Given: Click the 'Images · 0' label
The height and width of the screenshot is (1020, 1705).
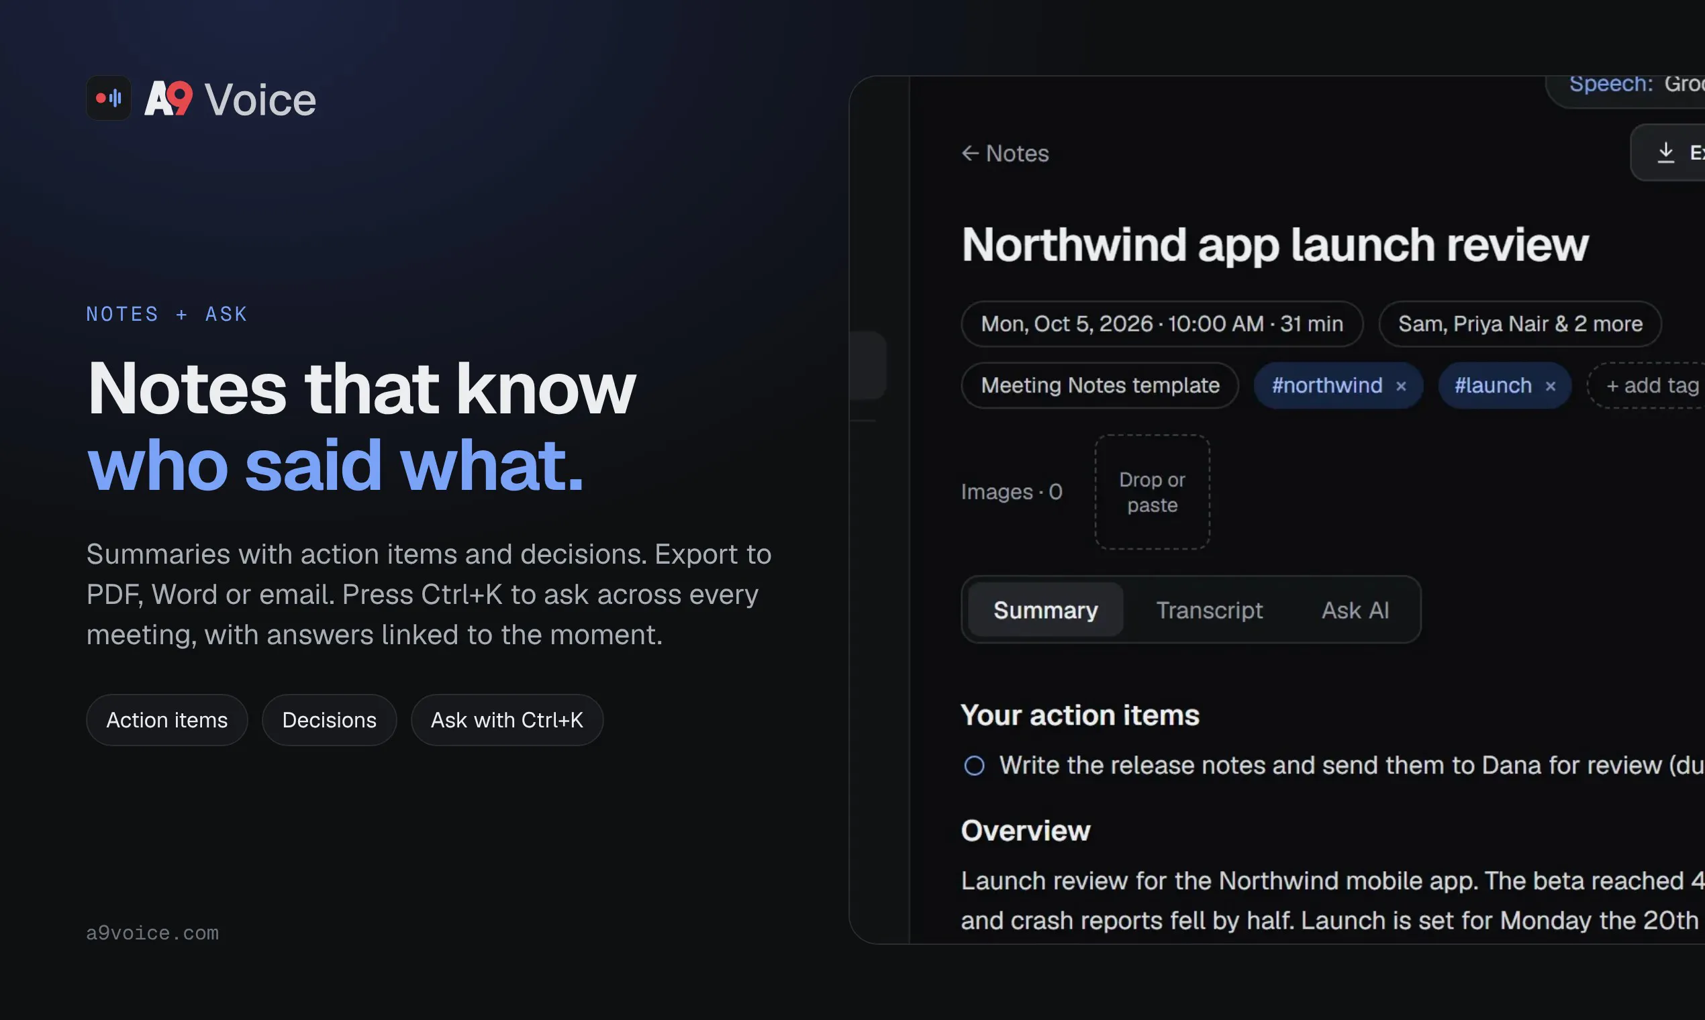Looking at the screenshot, I should 1012,492.
